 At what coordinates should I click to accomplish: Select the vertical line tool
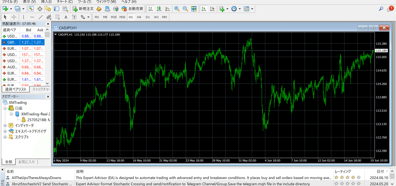23,17
